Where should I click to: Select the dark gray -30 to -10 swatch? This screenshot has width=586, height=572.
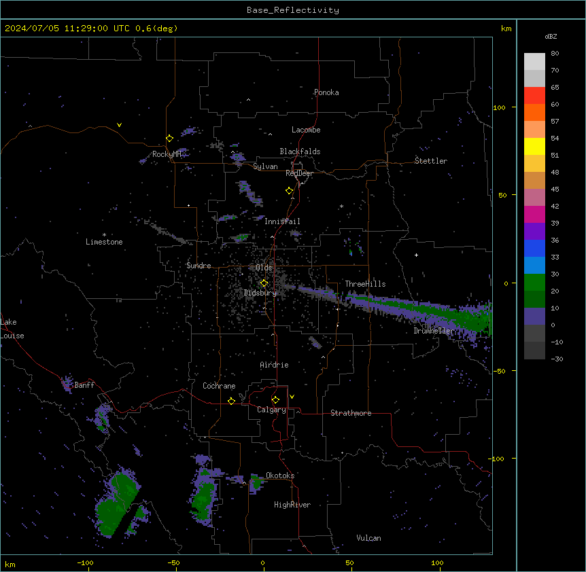click(534, 351)
